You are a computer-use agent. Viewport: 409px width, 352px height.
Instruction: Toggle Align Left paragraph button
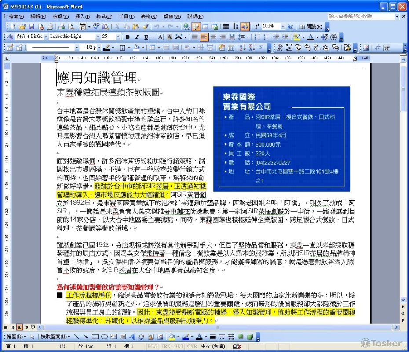click(x=204, y=37)
